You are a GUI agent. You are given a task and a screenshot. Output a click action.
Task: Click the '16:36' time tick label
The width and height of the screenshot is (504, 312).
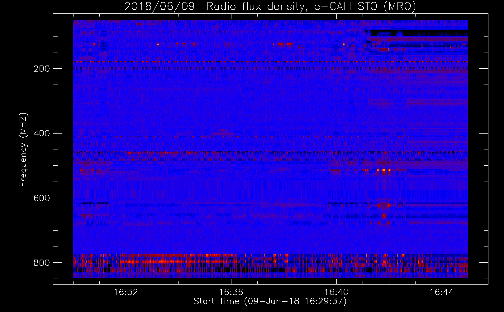[231, 292]
